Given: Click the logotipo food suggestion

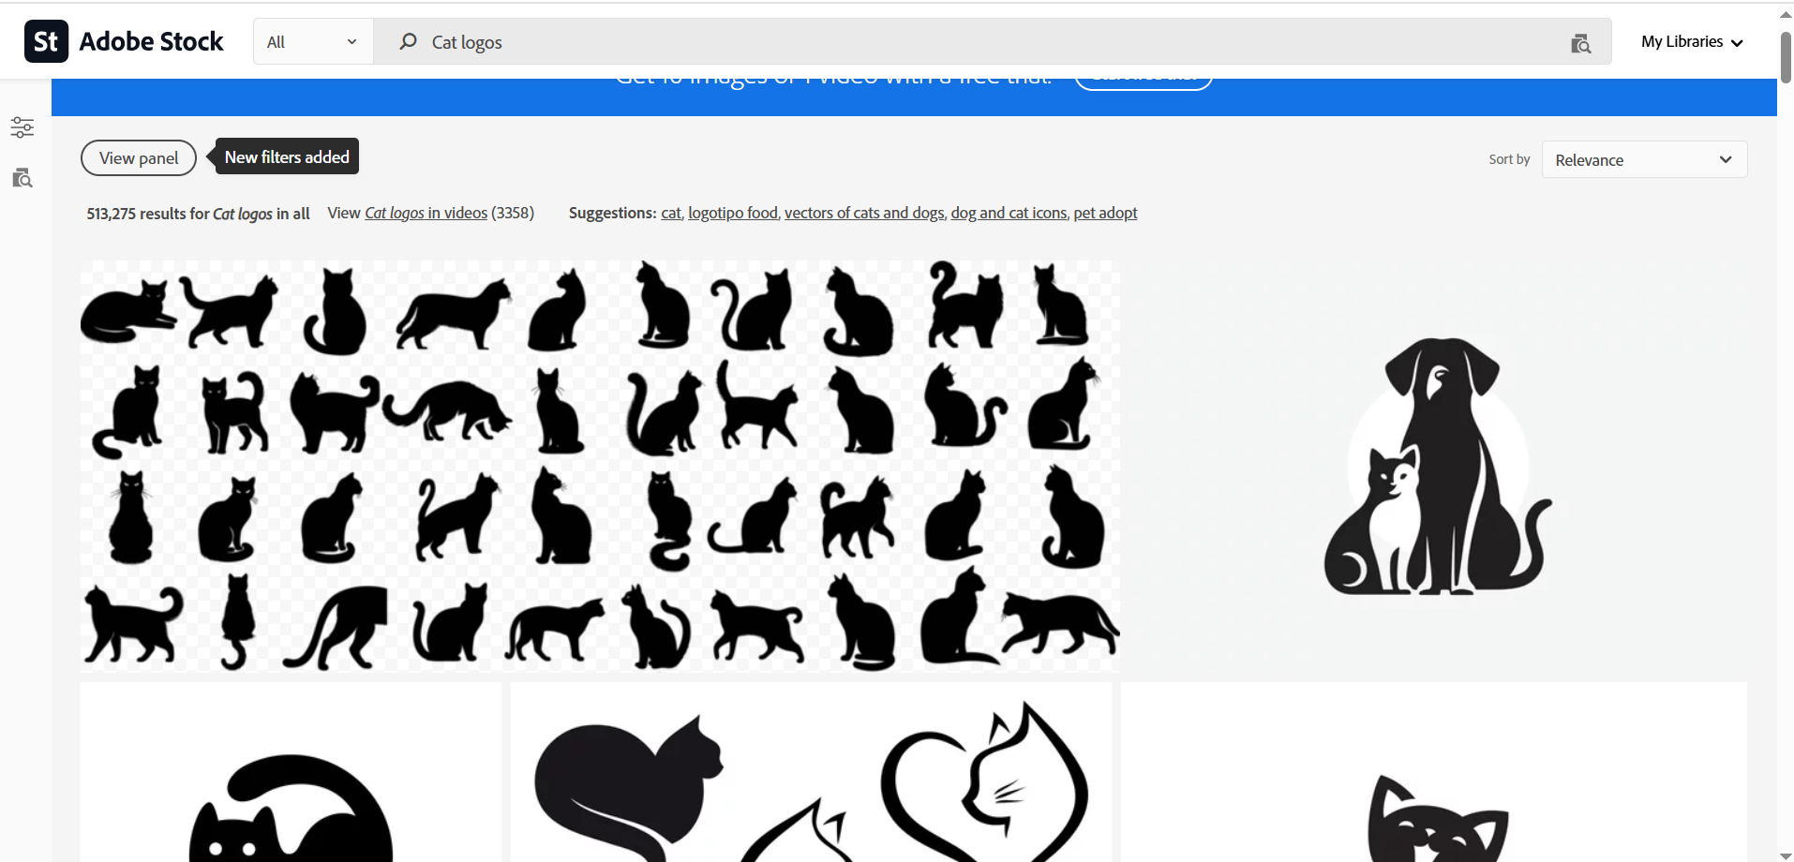Looking at the screenshot, I should pos(732,213).
